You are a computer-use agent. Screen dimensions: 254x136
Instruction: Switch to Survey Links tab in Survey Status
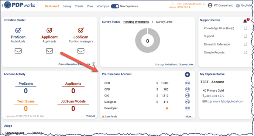coord(164,22)
